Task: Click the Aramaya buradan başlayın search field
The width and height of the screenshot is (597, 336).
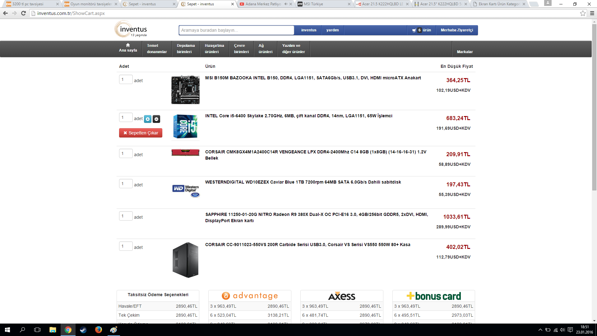Action: [236, 30]
